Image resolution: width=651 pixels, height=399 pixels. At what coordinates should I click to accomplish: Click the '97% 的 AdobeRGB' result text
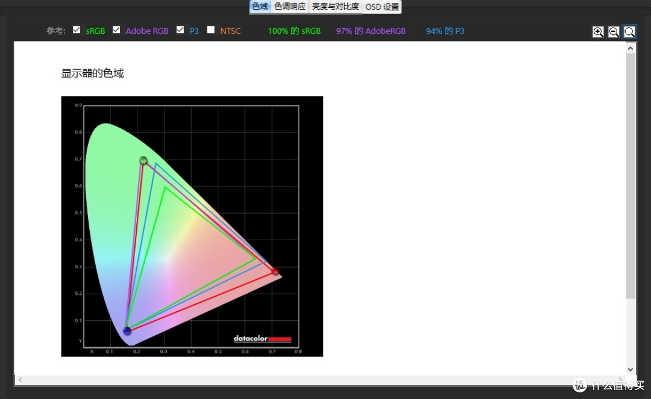371,31
